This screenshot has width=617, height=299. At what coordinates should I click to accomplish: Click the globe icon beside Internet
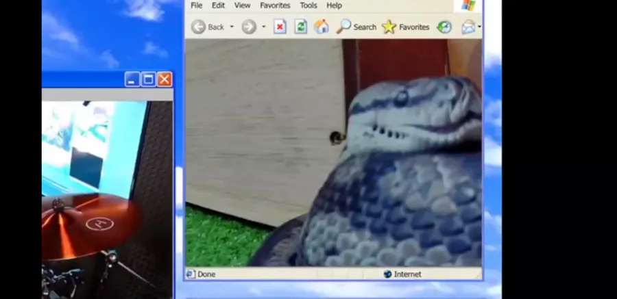[387, 274]
